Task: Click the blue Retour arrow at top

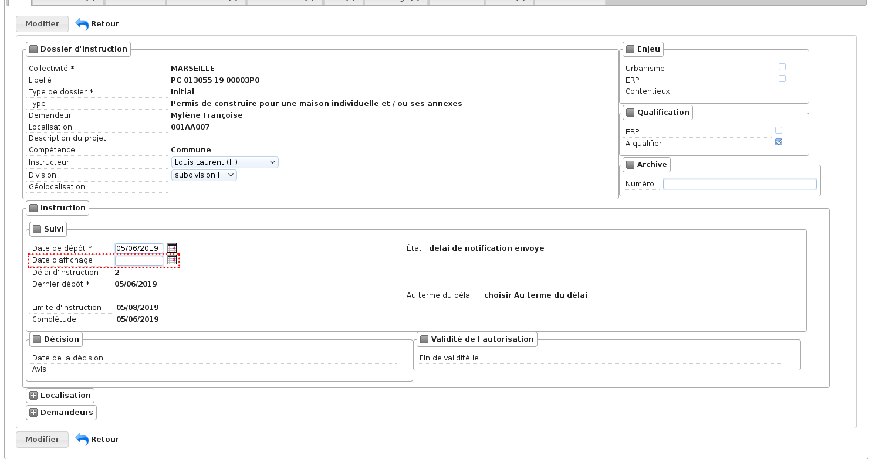Action: click(82, 24)
